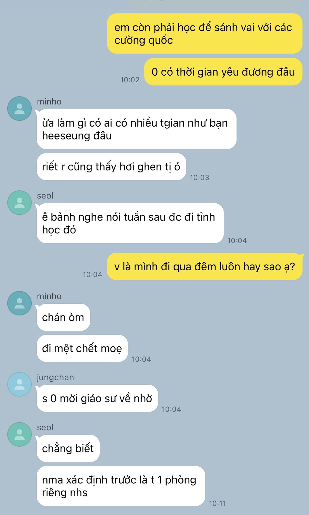Select yellow bubble '0 có thời gian yêu đương đâu'
309x515 pixels.
tap(223, 72)
